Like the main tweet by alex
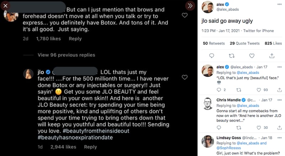The width and height of the screenshot is (285, 156). point(252,56)
